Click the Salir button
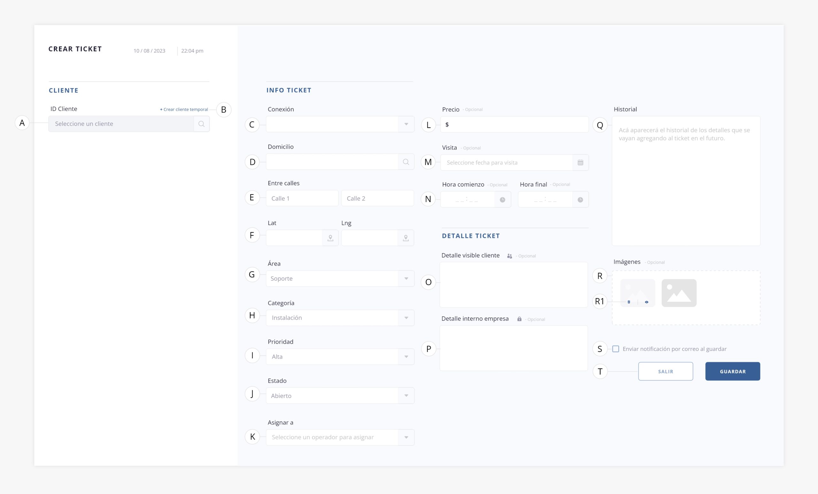The width and height of the screenshot is (818, 494). [x=665, y=371]
